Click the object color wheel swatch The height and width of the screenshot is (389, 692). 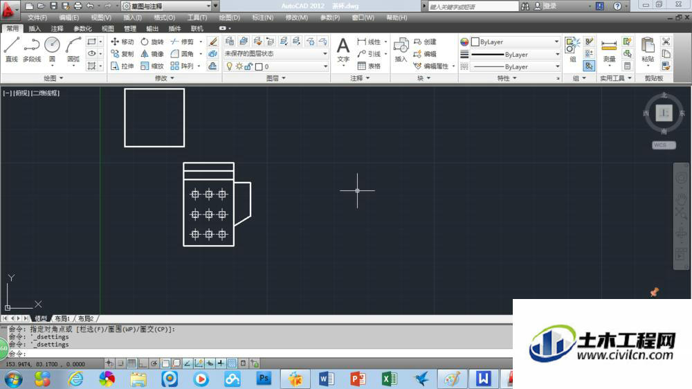pos(464,42)
